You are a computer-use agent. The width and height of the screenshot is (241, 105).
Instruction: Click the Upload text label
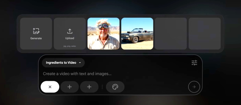70,38
